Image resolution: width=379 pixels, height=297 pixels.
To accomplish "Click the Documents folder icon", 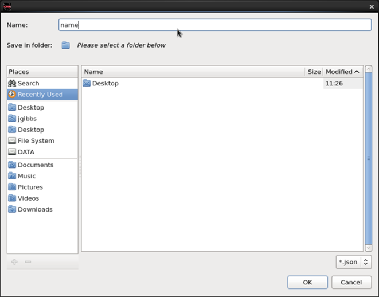I will [12, 165].
